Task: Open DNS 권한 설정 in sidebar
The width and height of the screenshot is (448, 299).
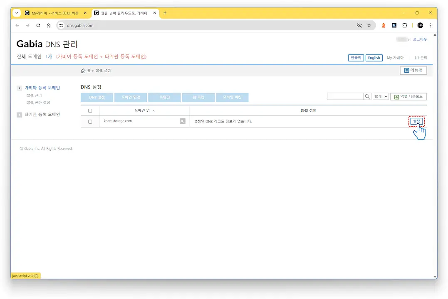Action: click(38, 103)
